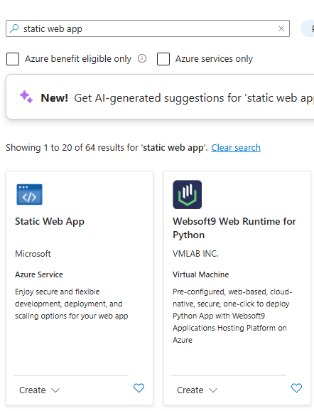Enable Azure services only checkbox
This screenshot has height=411, width=314.
point(163,59)
